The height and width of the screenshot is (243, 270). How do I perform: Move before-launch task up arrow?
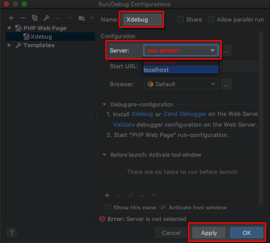pyautogui.click(x=142, y=195)
